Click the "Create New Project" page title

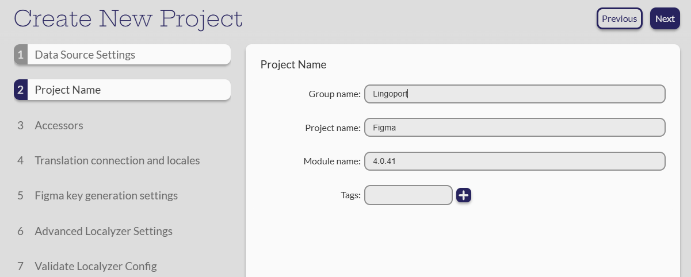pos(128,19)
